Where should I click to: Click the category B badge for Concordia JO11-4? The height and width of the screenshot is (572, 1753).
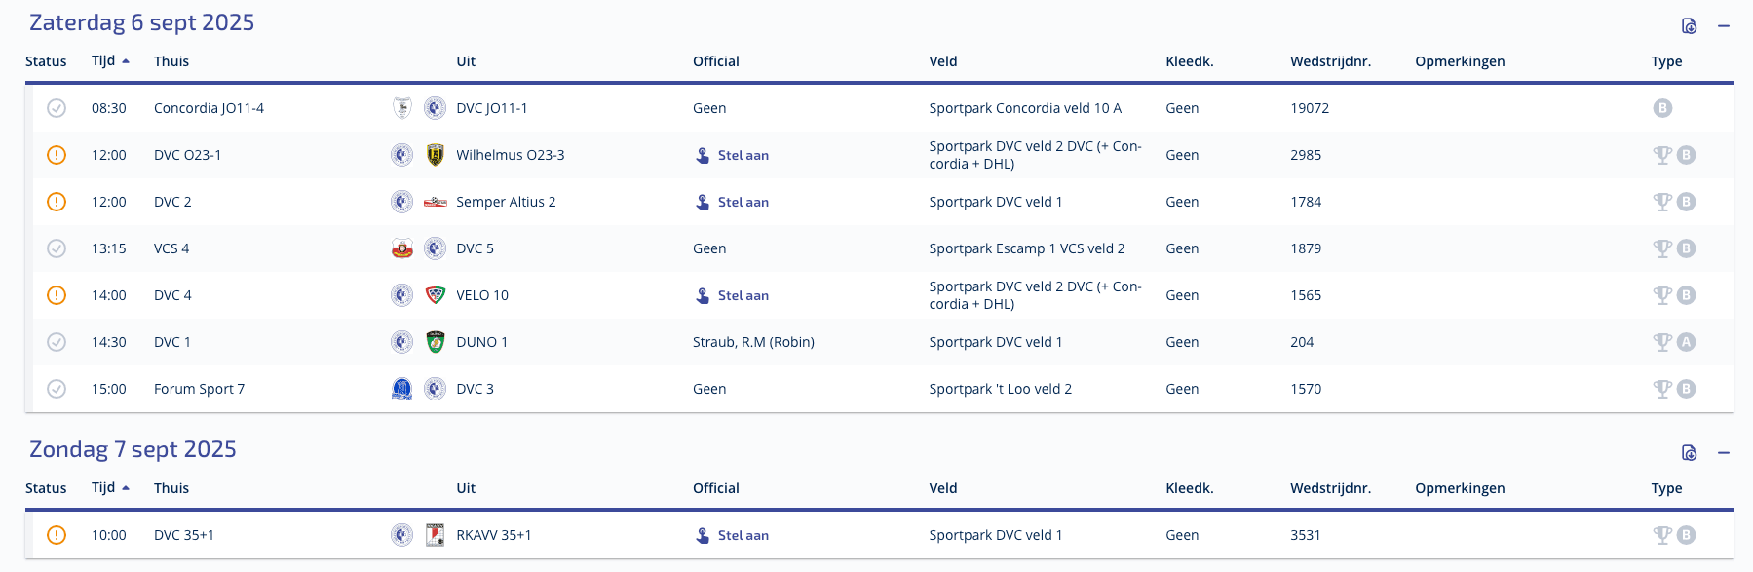[x=1662, y=108]
